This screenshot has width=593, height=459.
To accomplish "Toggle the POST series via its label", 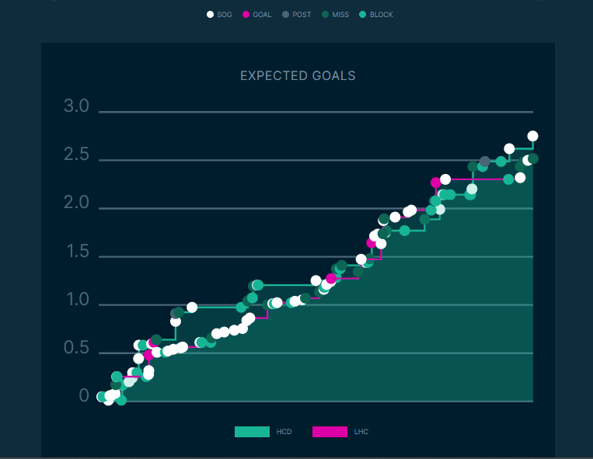I will click(302, 15).
